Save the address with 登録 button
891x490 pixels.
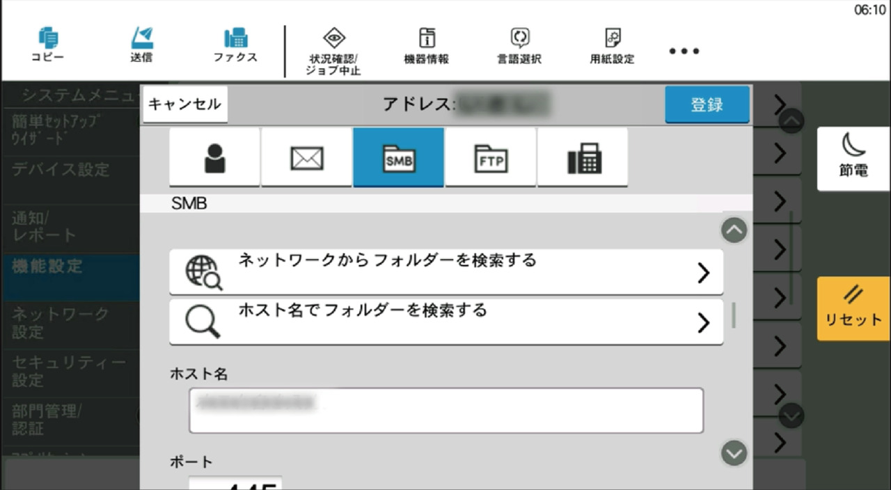pyautogui.click(x=707, y=104)
